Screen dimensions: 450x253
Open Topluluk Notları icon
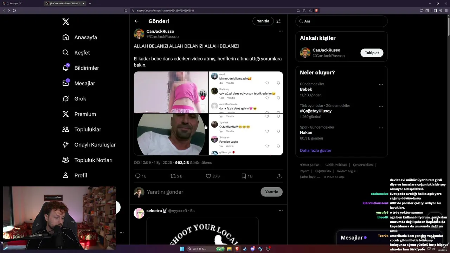coord(65,160)
